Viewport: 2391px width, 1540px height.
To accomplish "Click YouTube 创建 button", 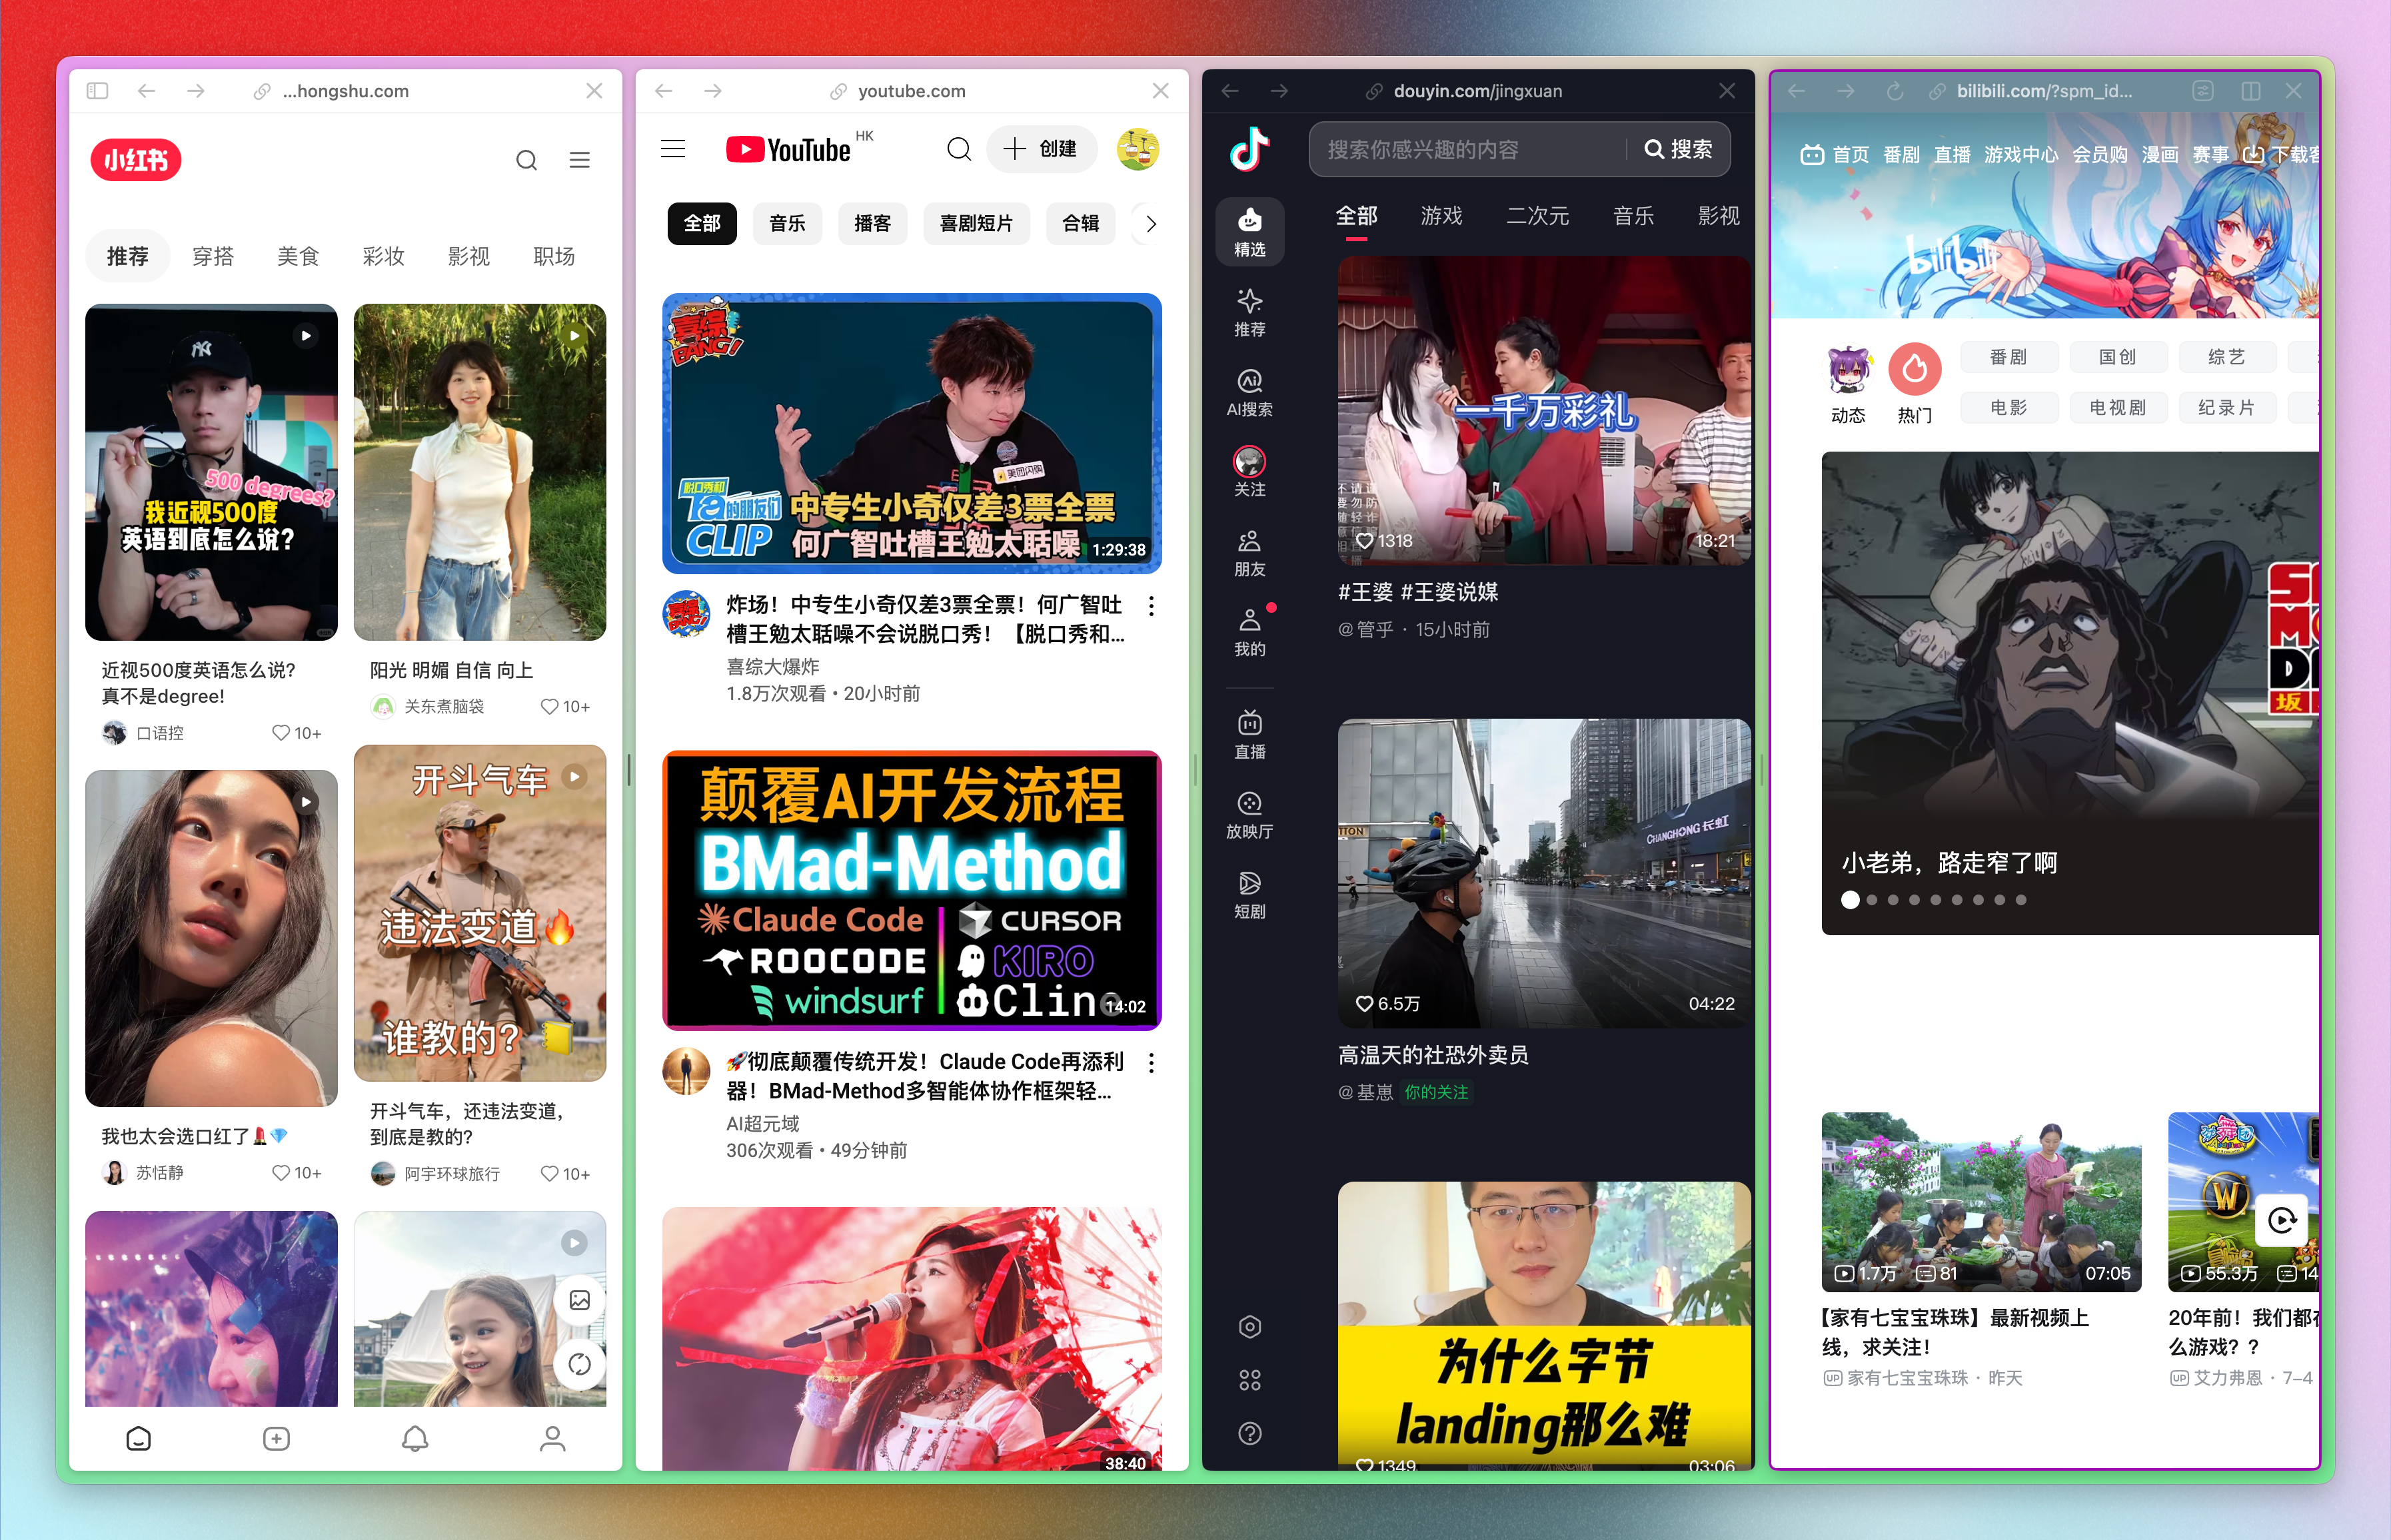I will pyautogui.click(x=1042, y=149).
